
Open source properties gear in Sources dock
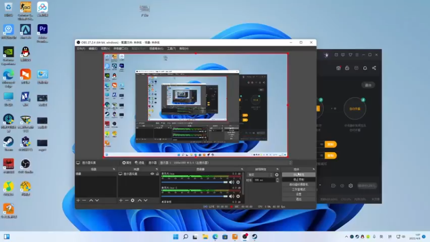click(x=132, y=200)
